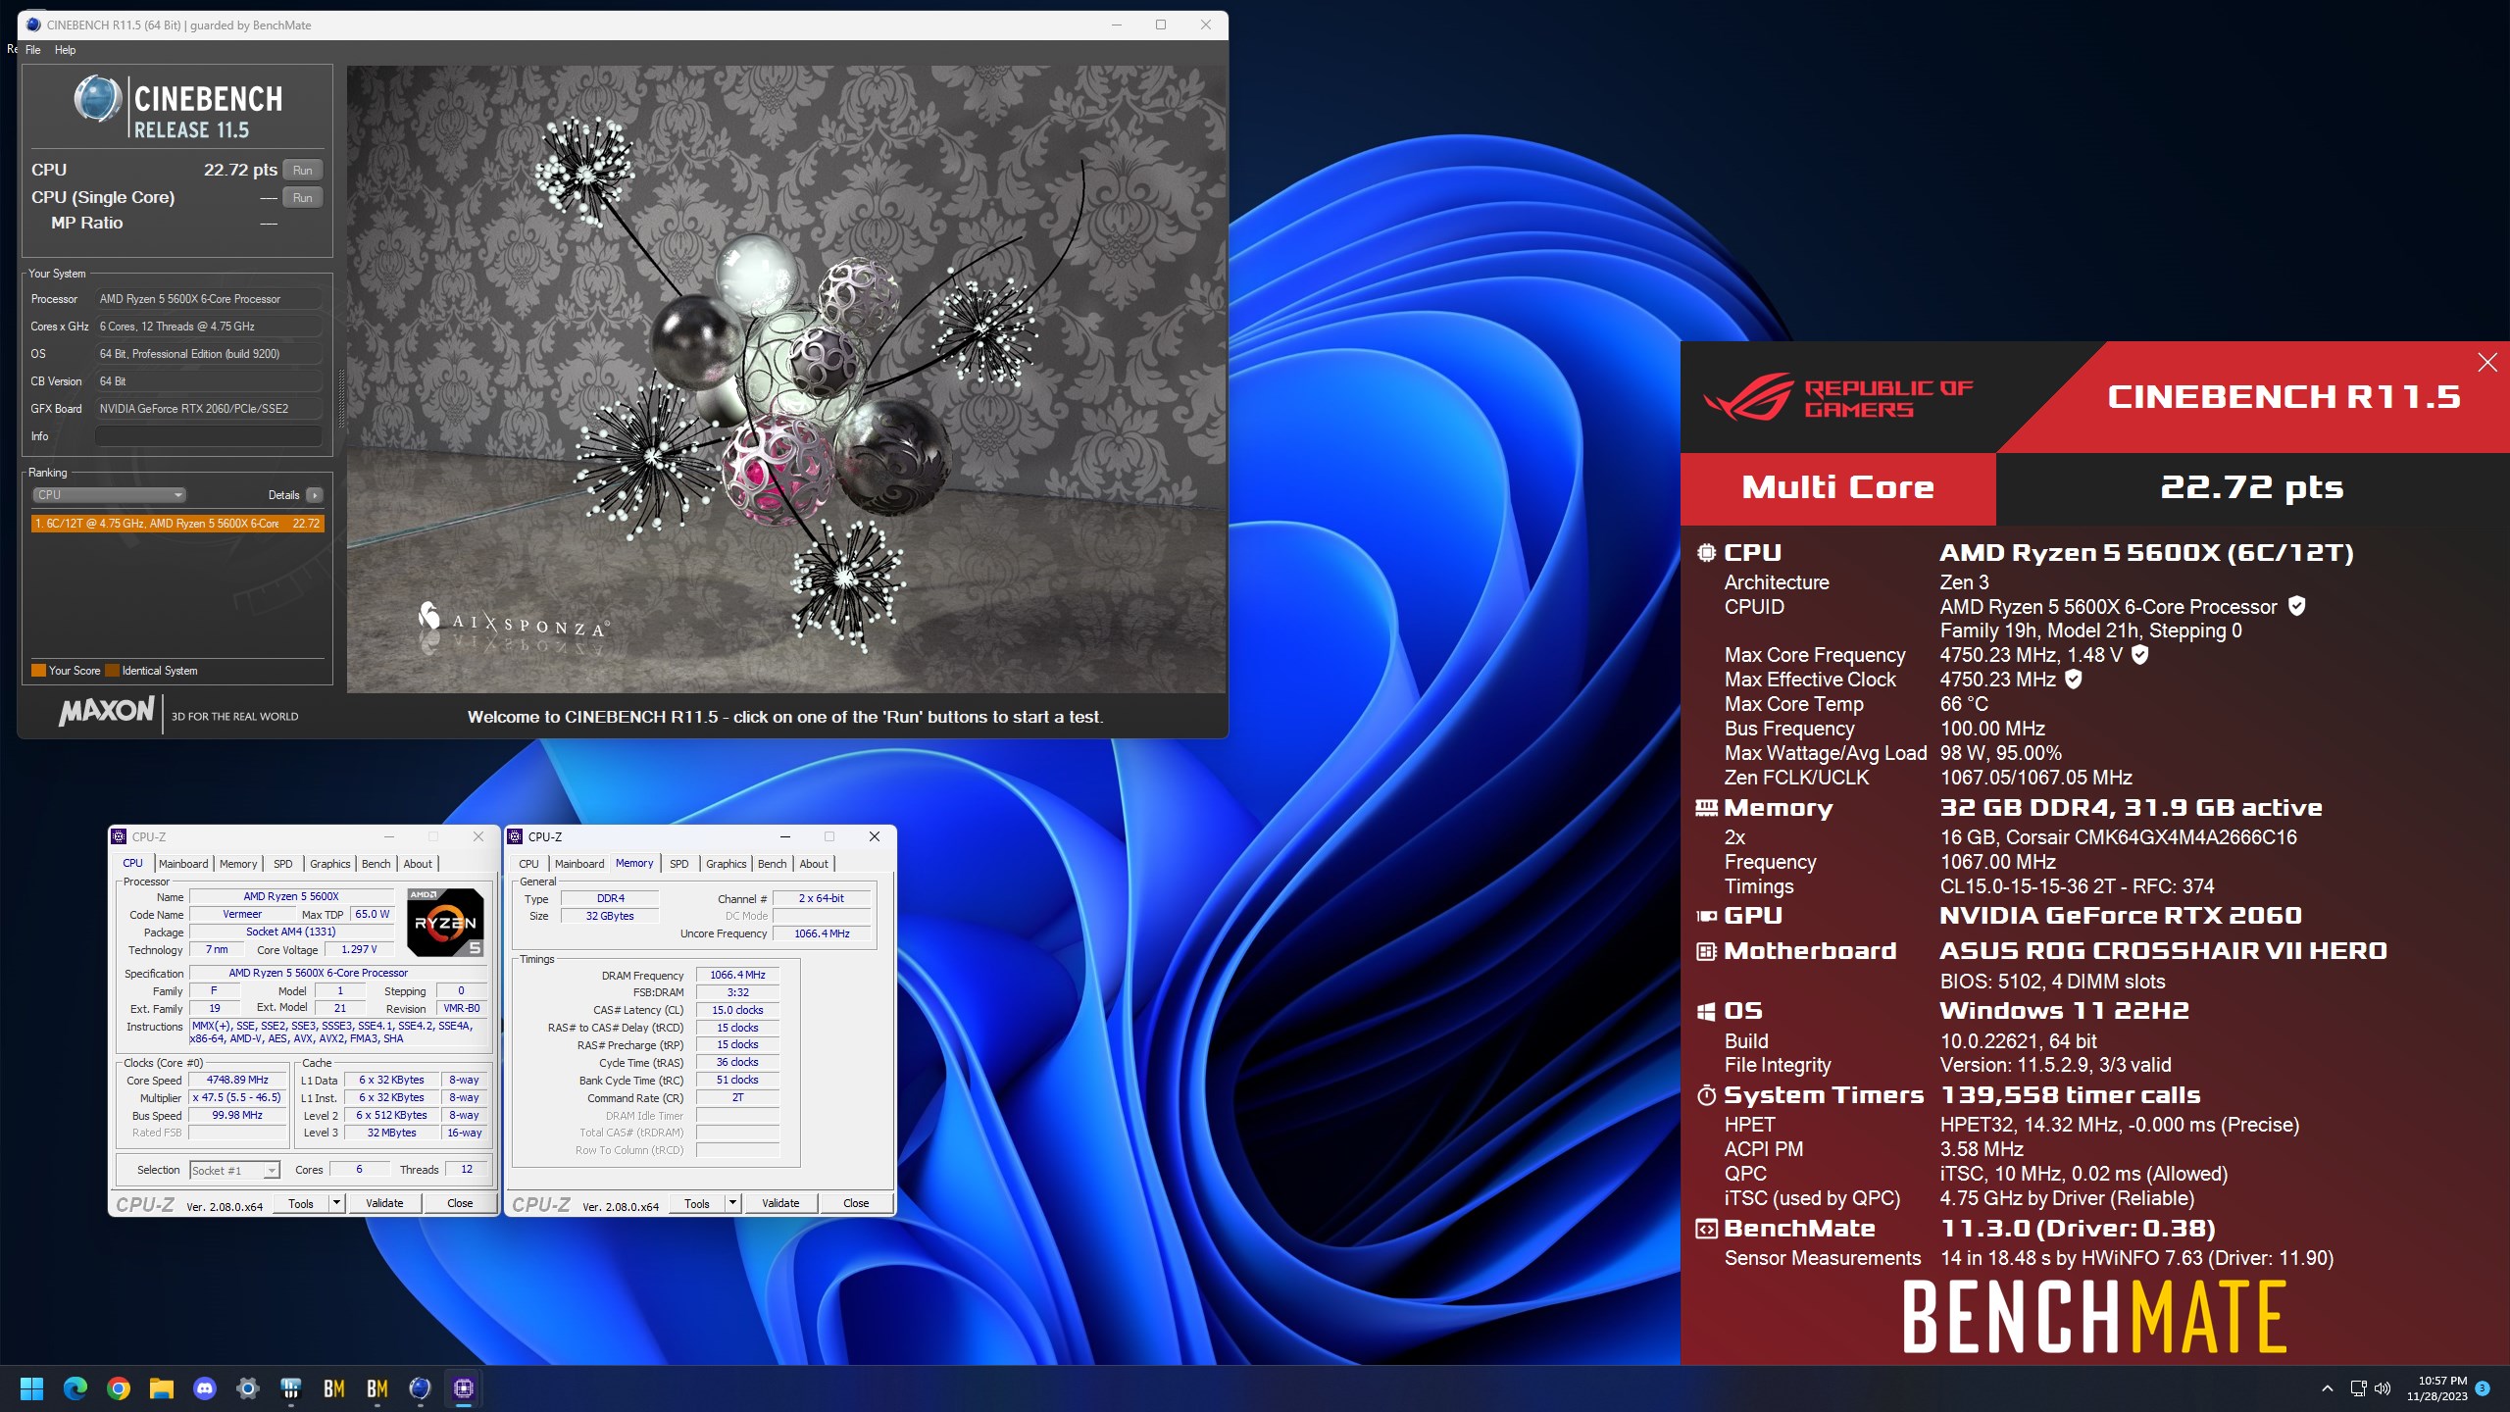Click the shield icon beside CPUID processor name
Screen dimensions: 2510x1412
(x=2296, y=606)
